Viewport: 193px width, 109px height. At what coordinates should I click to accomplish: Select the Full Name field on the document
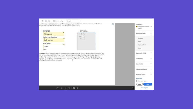[x=54, y=40]
